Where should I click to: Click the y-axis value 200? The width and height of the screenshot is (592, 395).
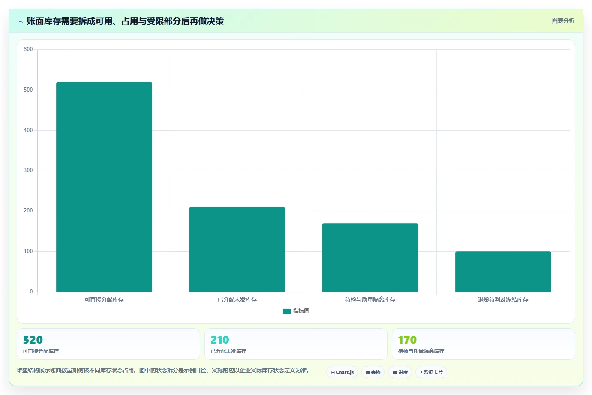[x=28, y=211]
